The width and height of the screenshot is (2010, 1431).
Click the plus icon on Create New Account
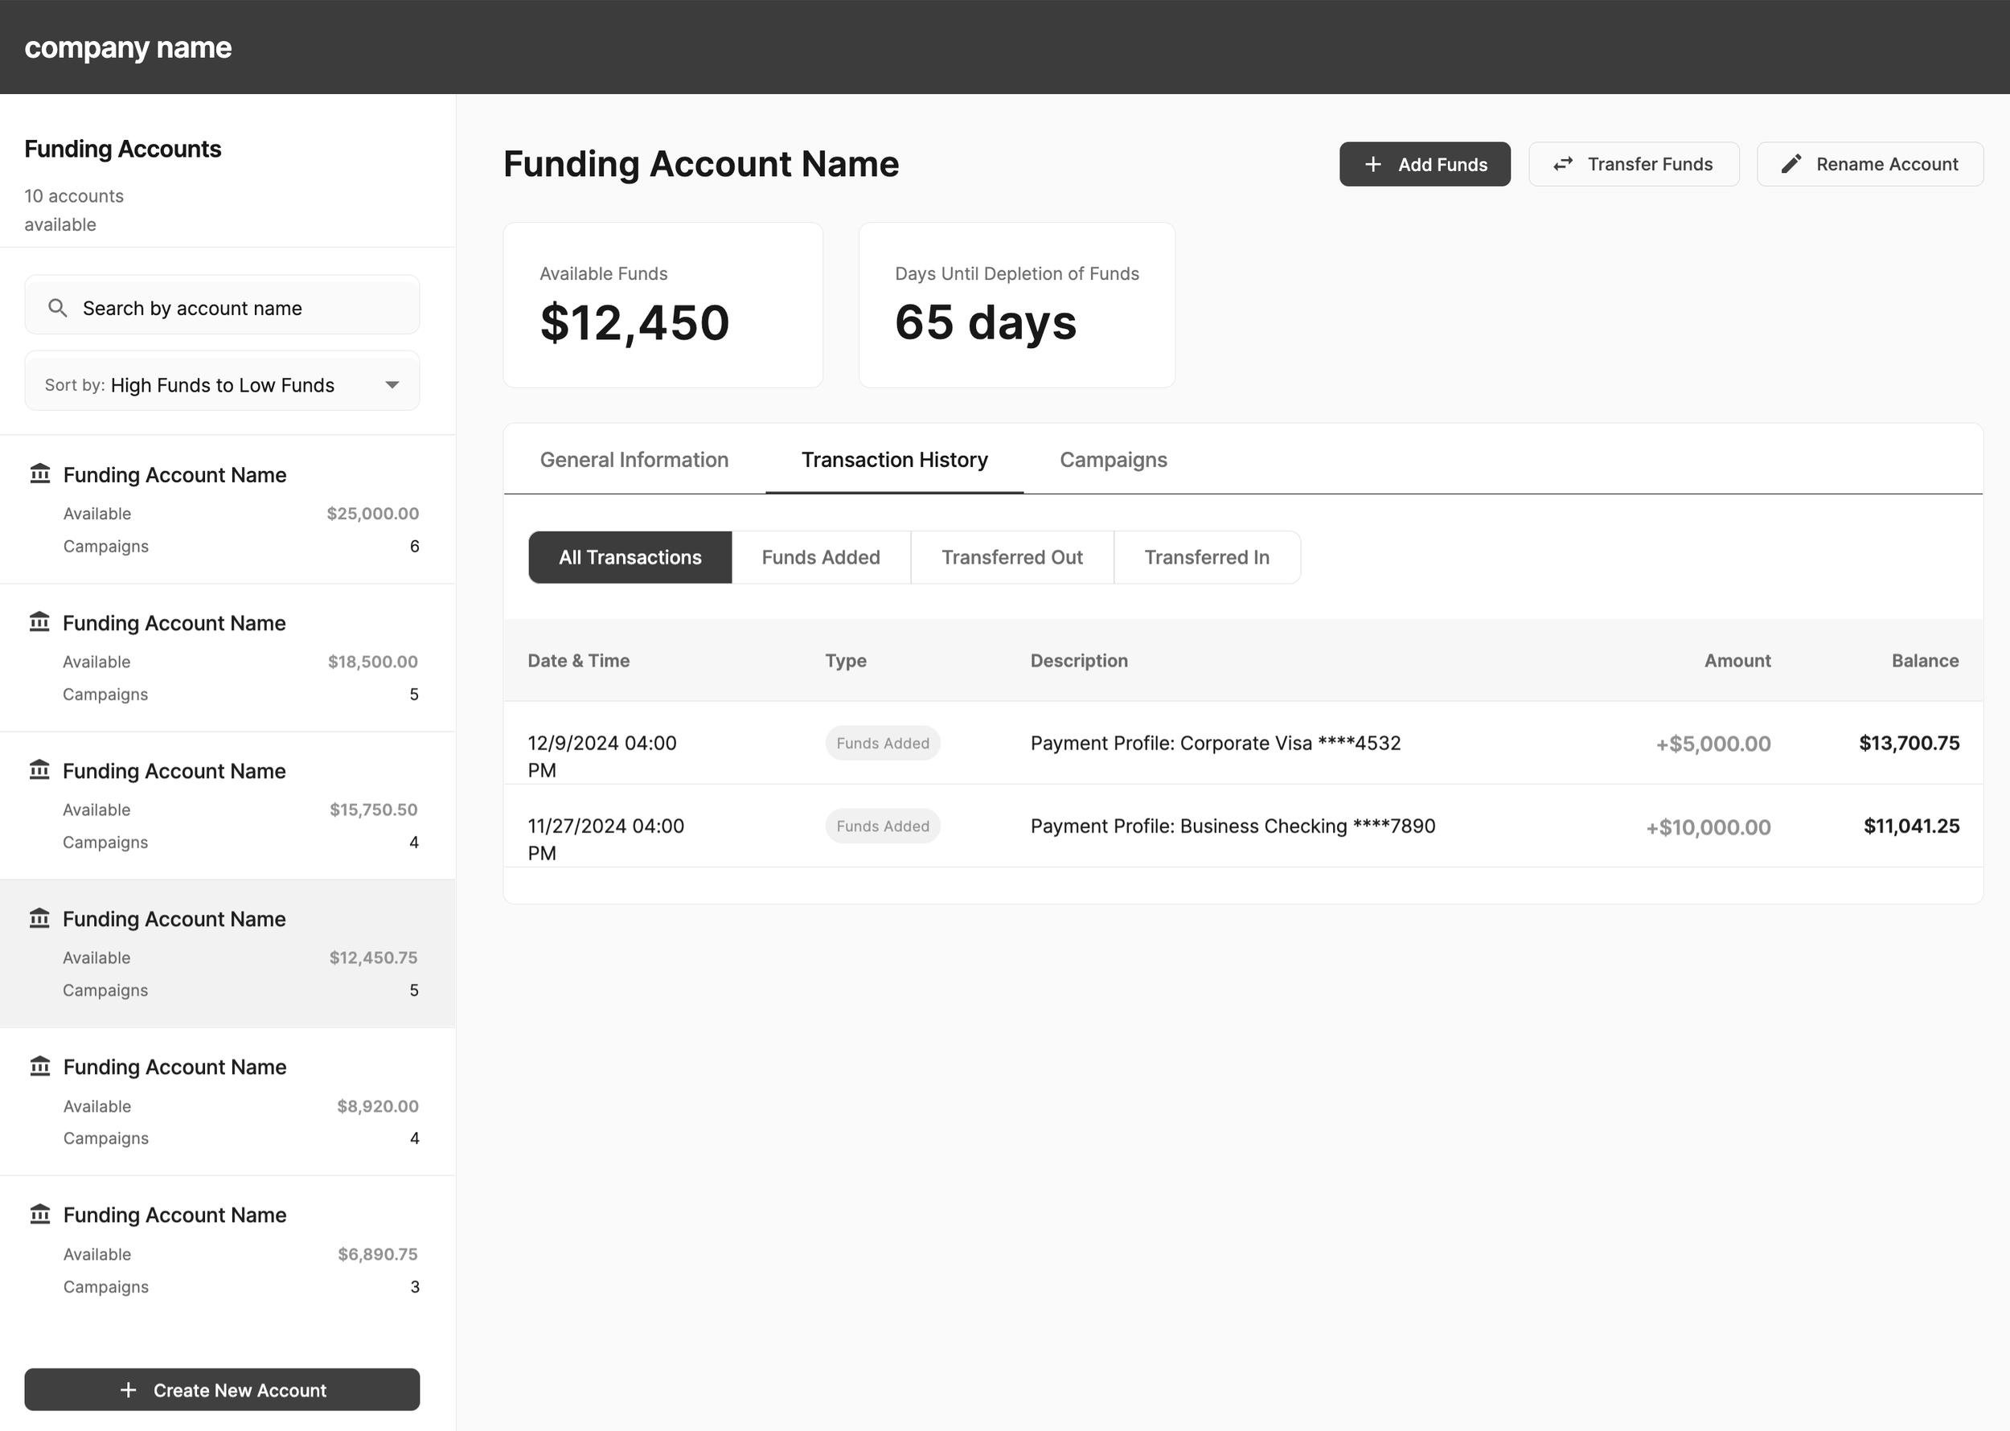[x=129, y=1389]
